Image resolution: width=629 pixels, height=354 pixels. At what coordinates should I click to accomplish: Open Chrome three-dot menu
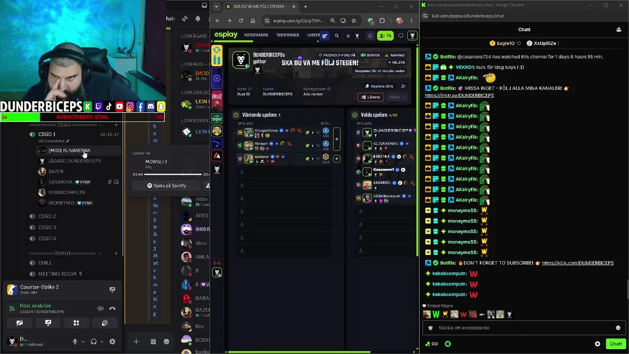411,21
